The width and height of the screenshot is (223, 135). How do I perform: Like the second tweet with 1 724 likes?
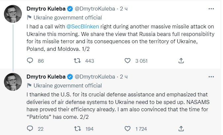(128, 128)
